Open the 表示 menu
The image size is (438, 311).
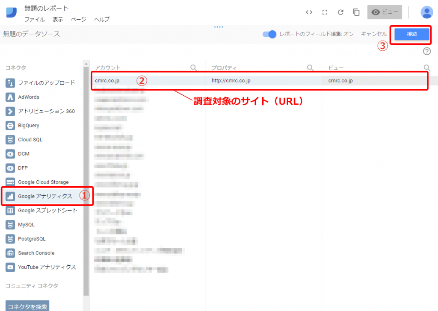coord(58,20)
